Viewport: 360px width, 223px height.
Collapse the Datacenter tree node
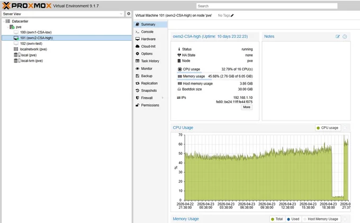(x=4, y=21)
